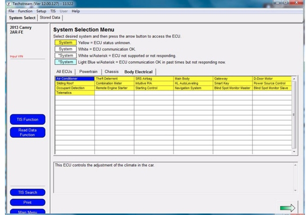Click the Print button
Screen dimensions: 307x215
pos(27,202)
